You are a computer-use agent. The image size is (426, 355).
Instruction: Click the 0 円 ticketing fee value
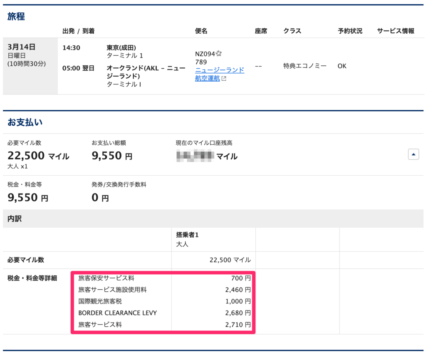(x=100, y=198)
